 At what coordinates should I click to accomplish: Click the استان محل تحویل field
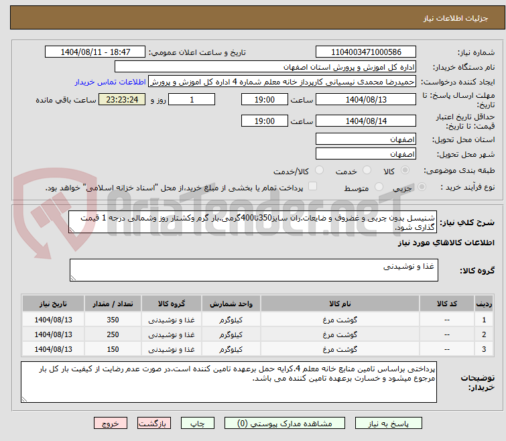365,139
